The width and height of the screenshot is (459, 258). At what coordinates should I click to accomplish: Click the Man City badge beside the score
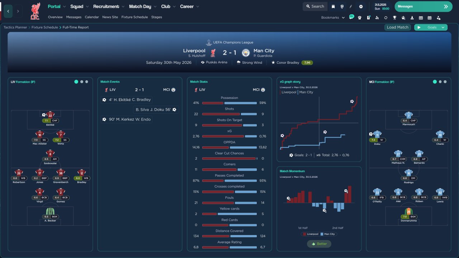click(246, 53)
